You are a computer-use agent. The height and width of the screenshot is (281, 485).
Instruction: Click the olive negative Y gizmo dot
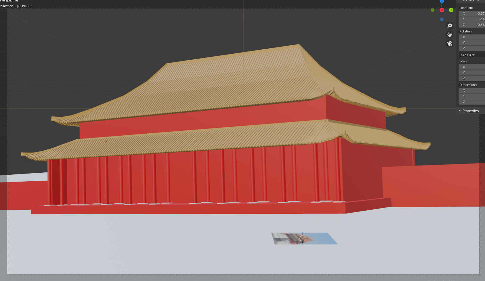click(x=432, y=10)
